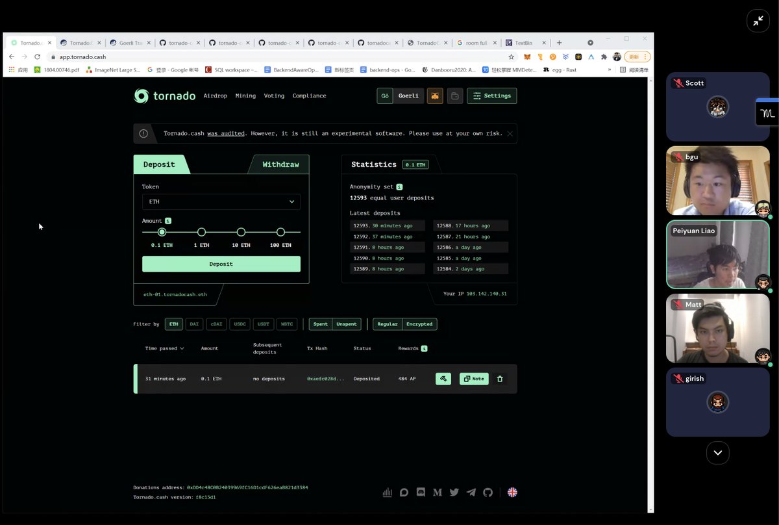Toggle the DAI filter chip
The width and height of the screenshot is (779, 525).
(x=194, y=324)
